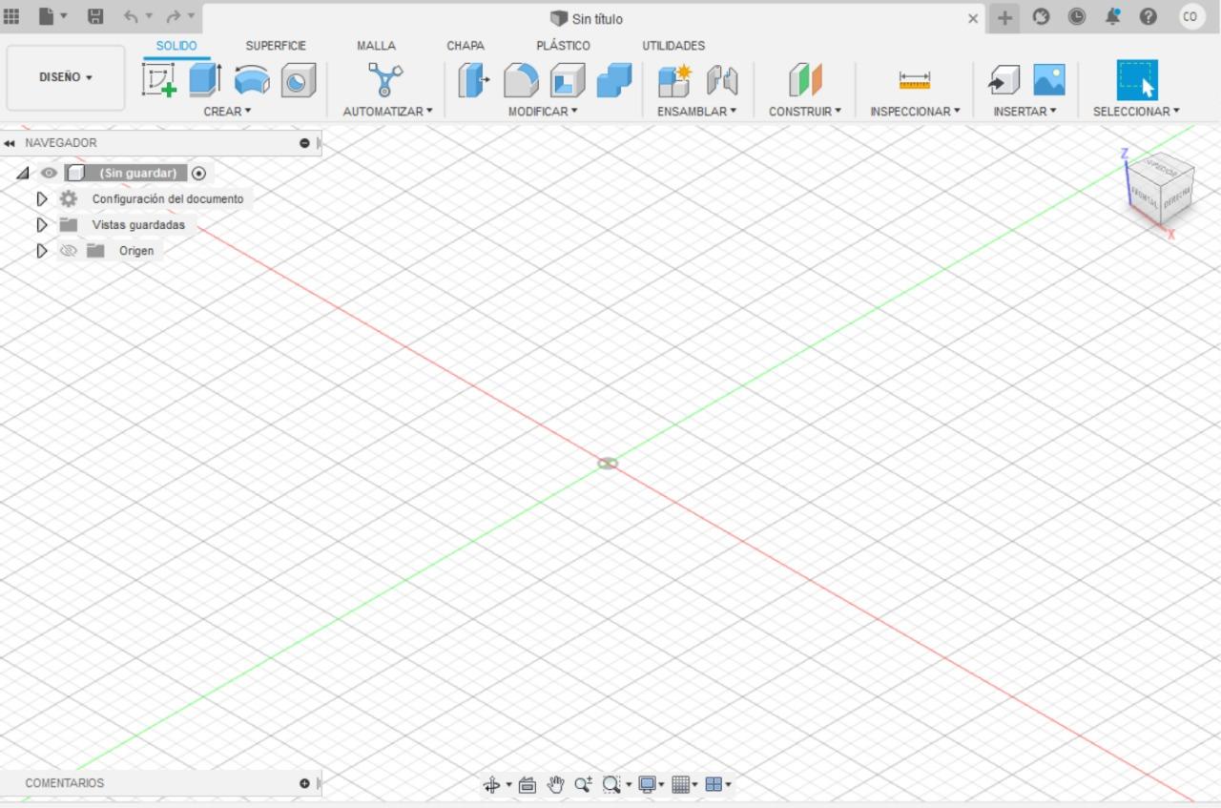Select the (Sin guardar) root component

pyautogui.click(x=137, y=174)
